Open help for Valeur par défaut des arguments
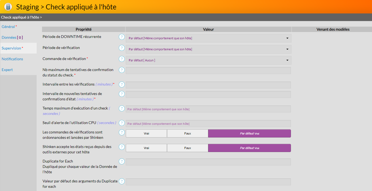This screenshot has width=372, height=191. click(x=122, y=181)
